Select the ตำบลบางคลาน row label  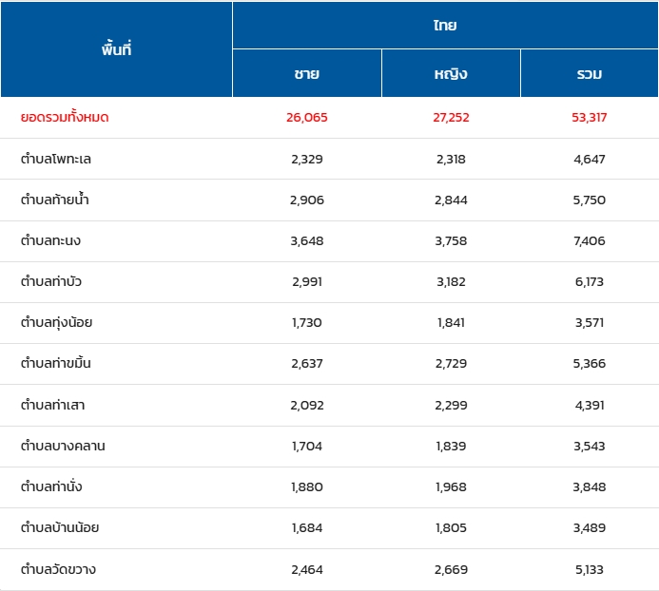point(63,446)
